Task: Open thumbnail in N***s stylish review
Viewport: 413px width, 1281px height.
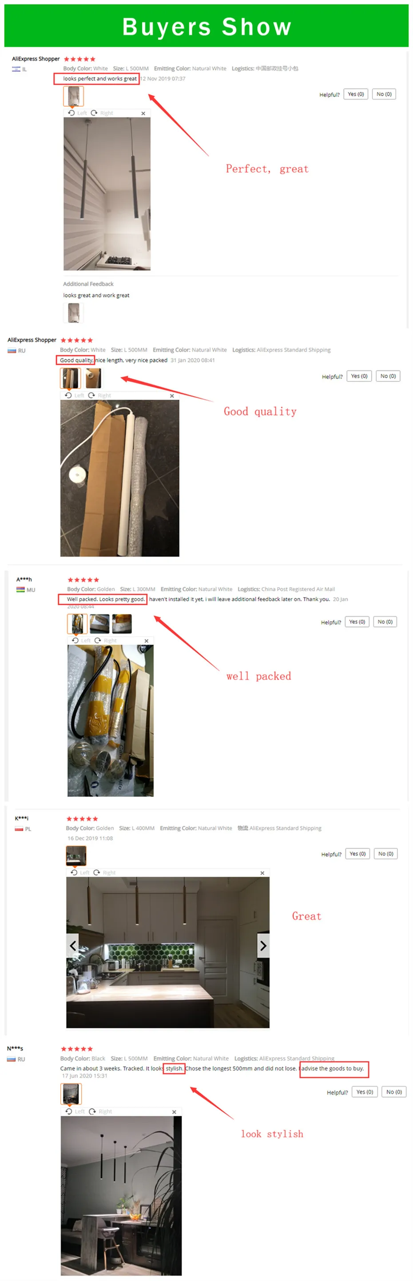Action: [71, 1094]
